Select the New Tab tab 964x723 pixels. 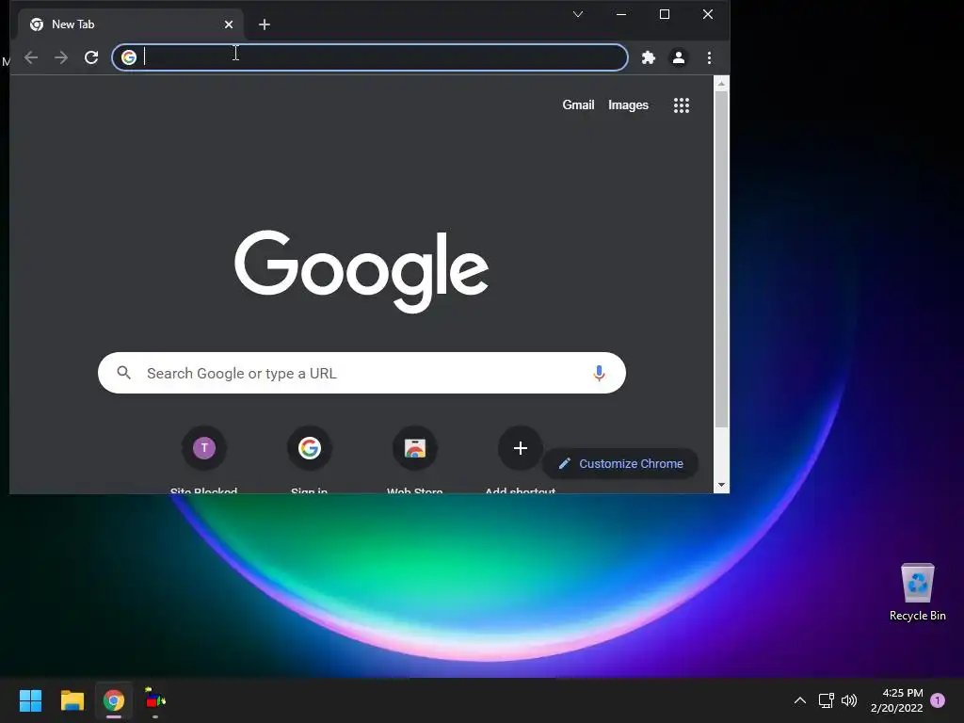tap(130, 24)
